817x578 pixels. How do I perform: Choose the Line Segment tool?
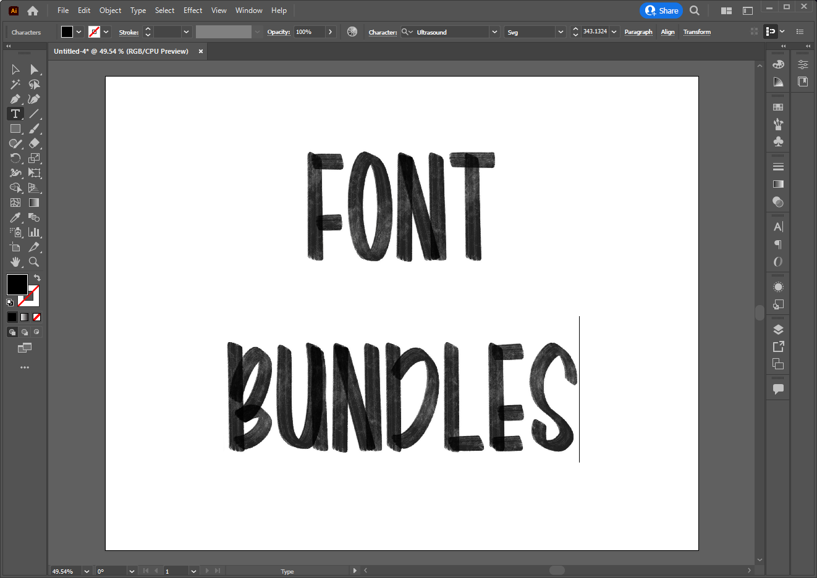(x=34, y=114)
